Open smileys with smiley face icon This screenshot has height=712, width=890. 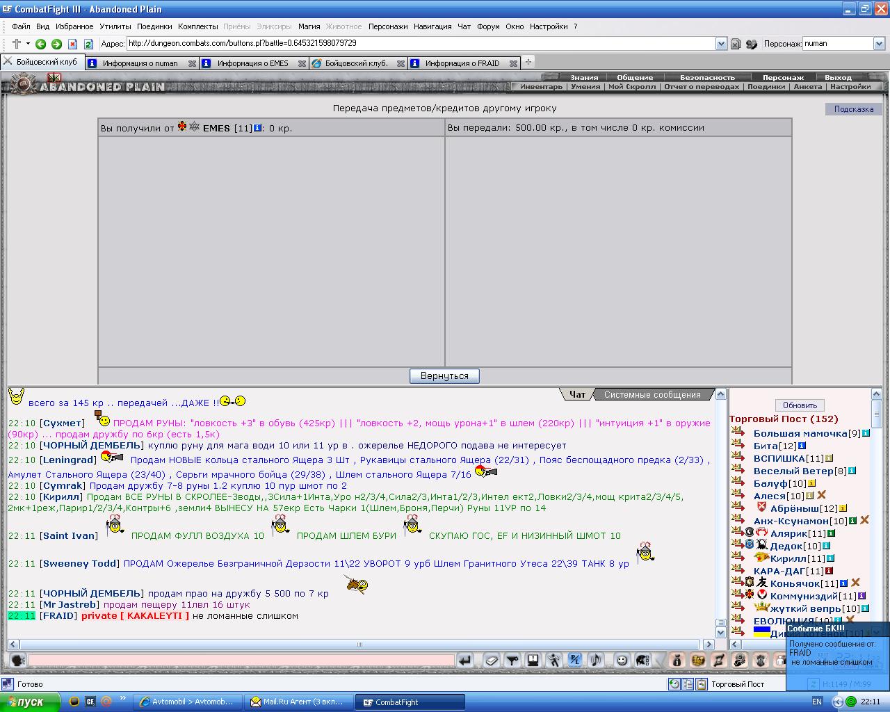622,660
